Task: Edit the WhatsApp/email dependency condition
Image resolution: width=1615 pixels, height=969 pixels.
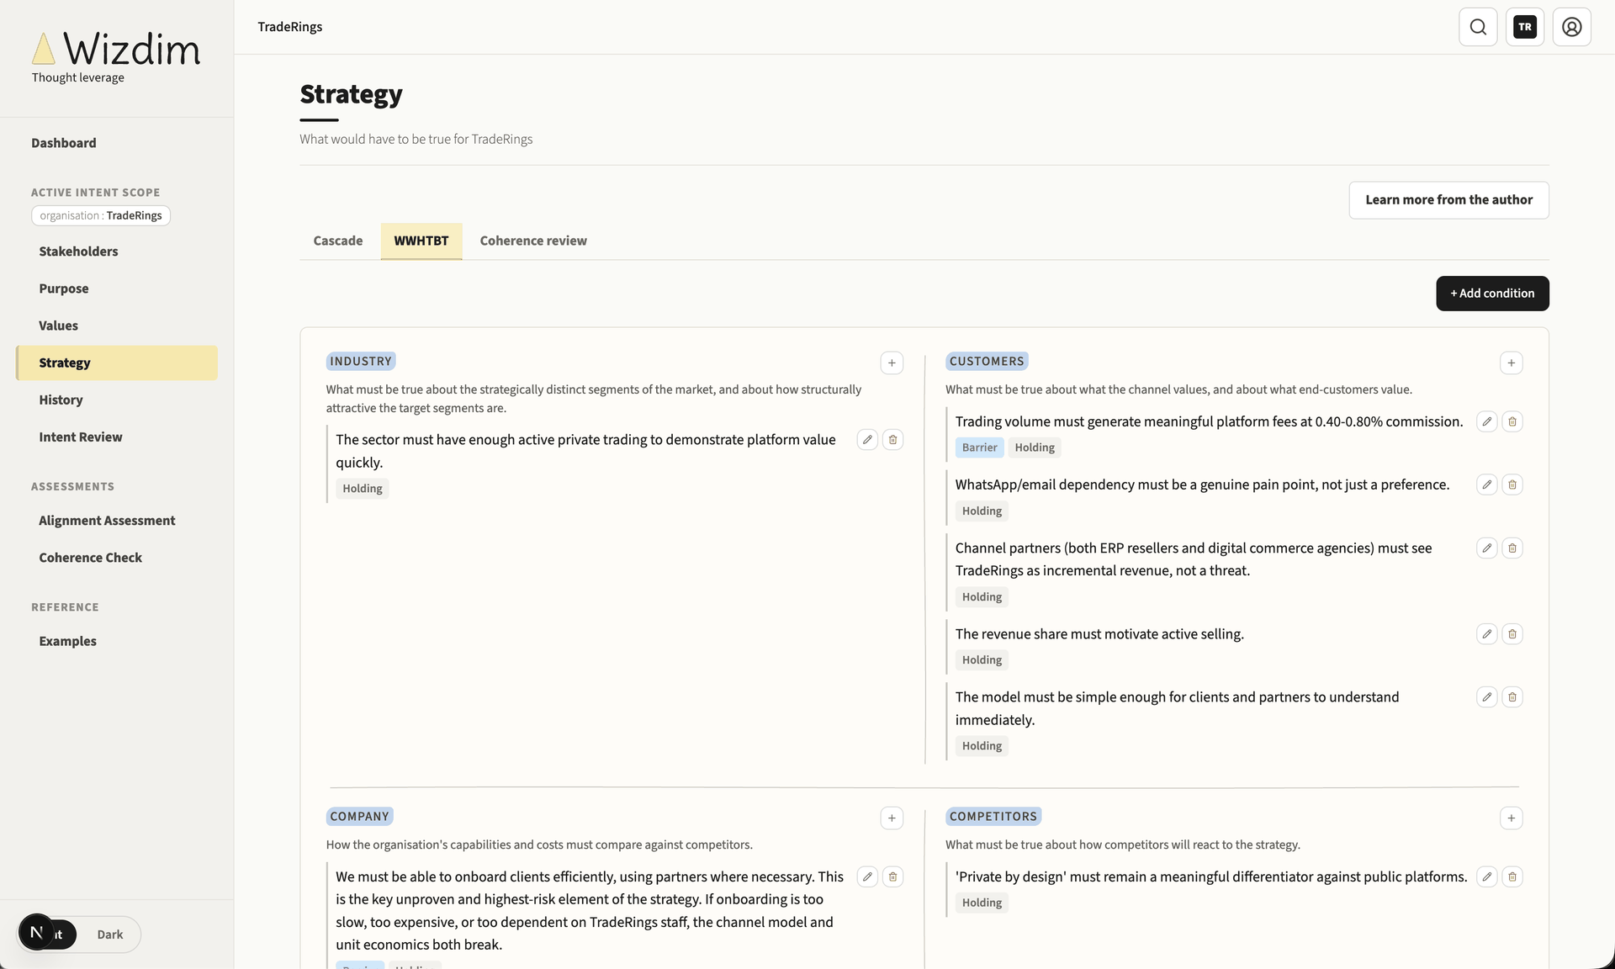Action: pos(1487,484)
